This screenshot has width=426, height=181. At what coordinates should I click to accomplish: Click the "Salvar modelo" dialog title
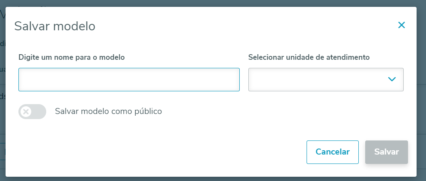55,26
